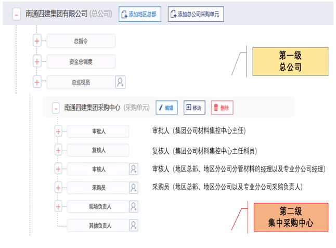Viewport: 336px width, 248px height.
Task: Select the 审批人 role box
Action: (98, 132)
